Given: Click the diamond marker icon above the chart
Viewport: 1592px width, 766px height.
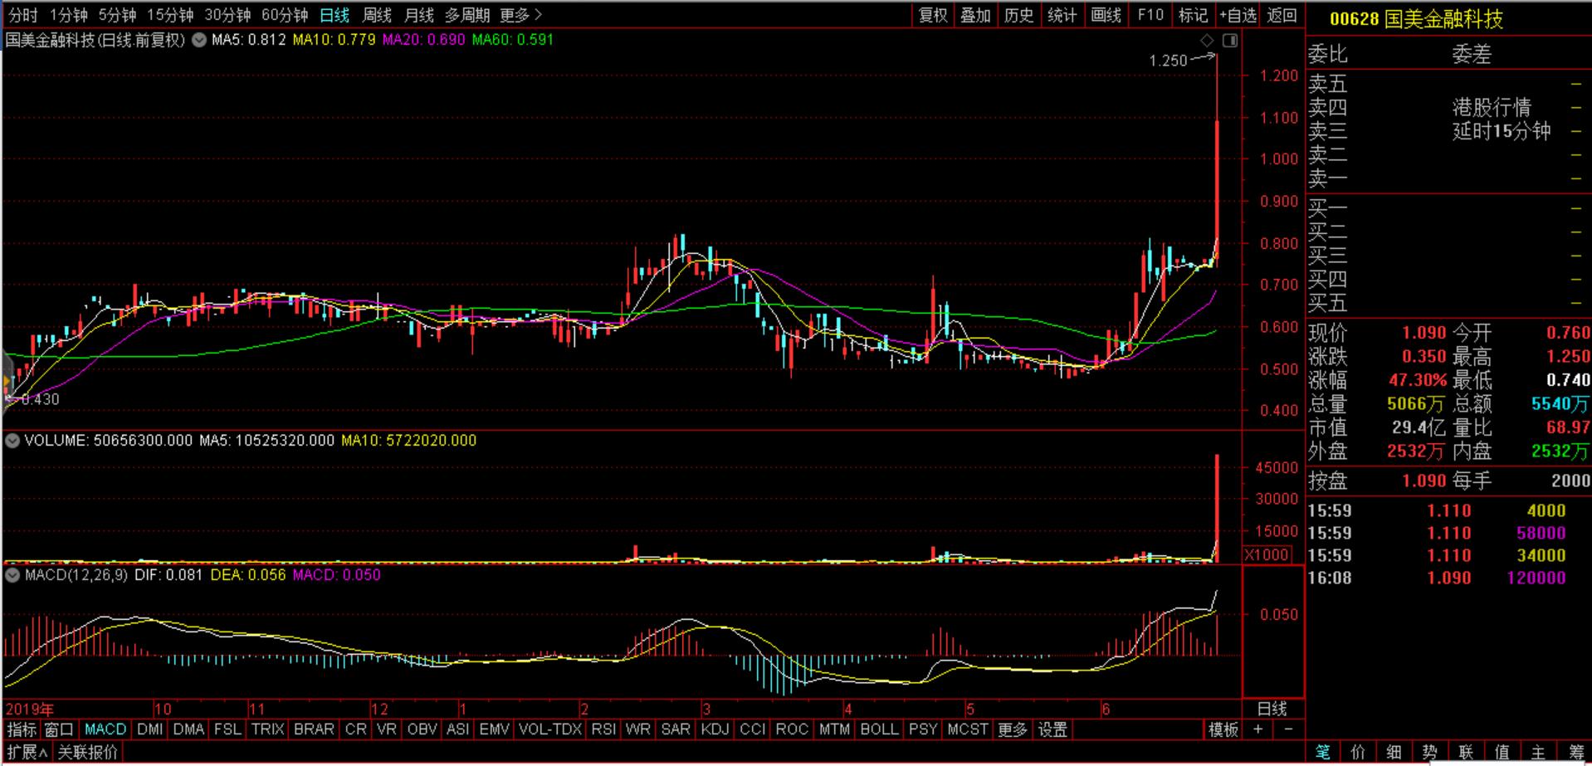Looking at the screenshot, I should click(1207, 40).
